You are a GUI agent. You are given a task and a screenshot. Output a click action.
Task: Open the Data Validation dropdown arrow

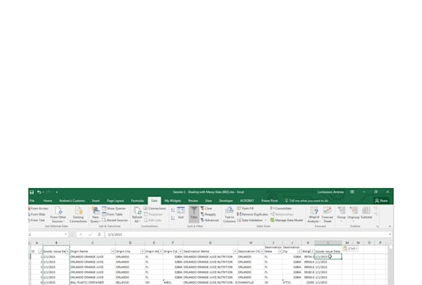click(x=266, y=220)
